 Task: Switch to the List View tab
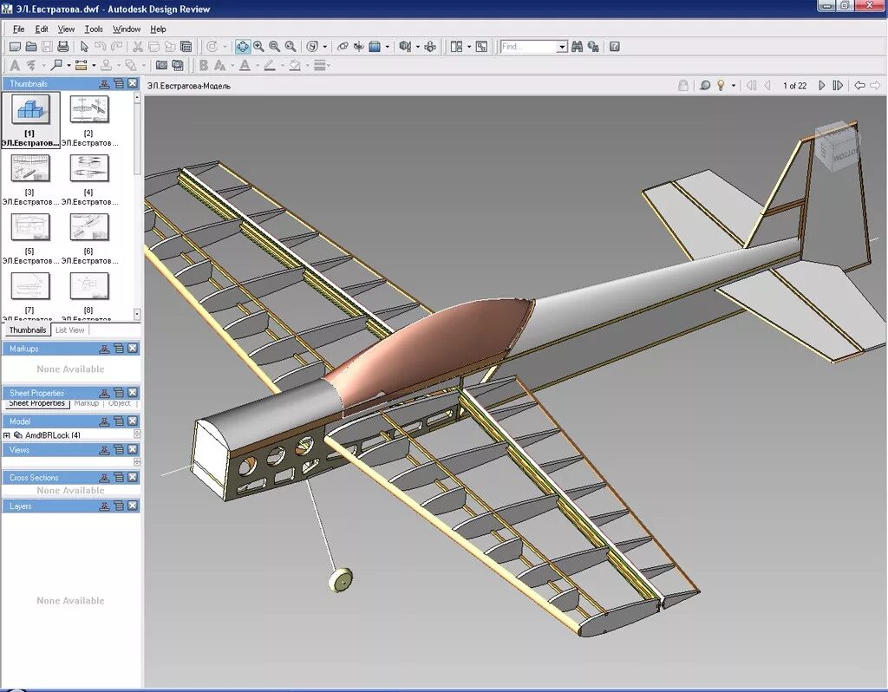pyautogui.click(x=69, y=330)
